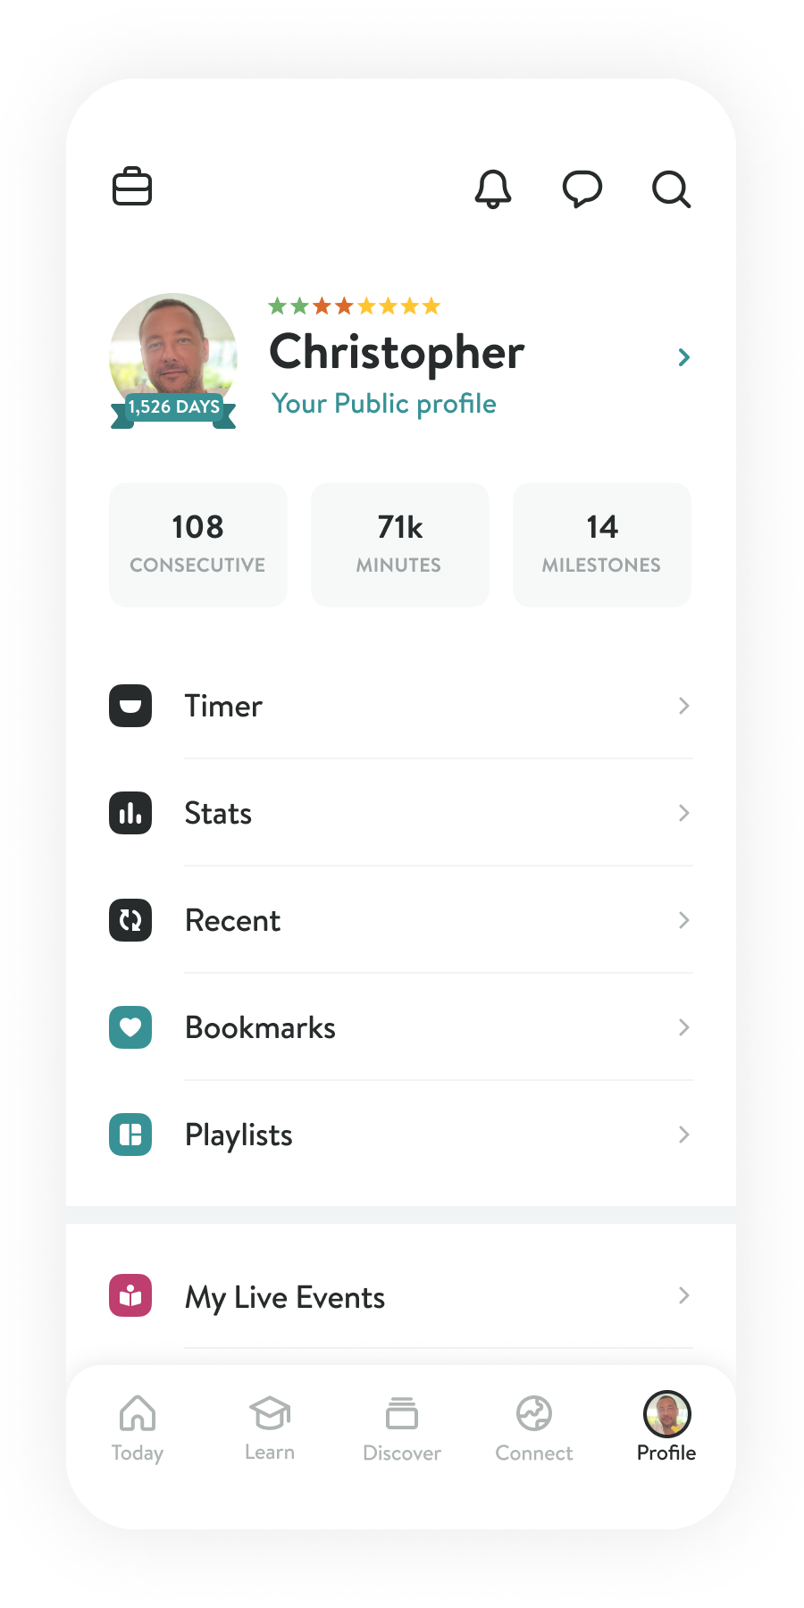Viewport: 804px width, 1608px height.
Task: Switch to the Today tab
Action: 138,1428
